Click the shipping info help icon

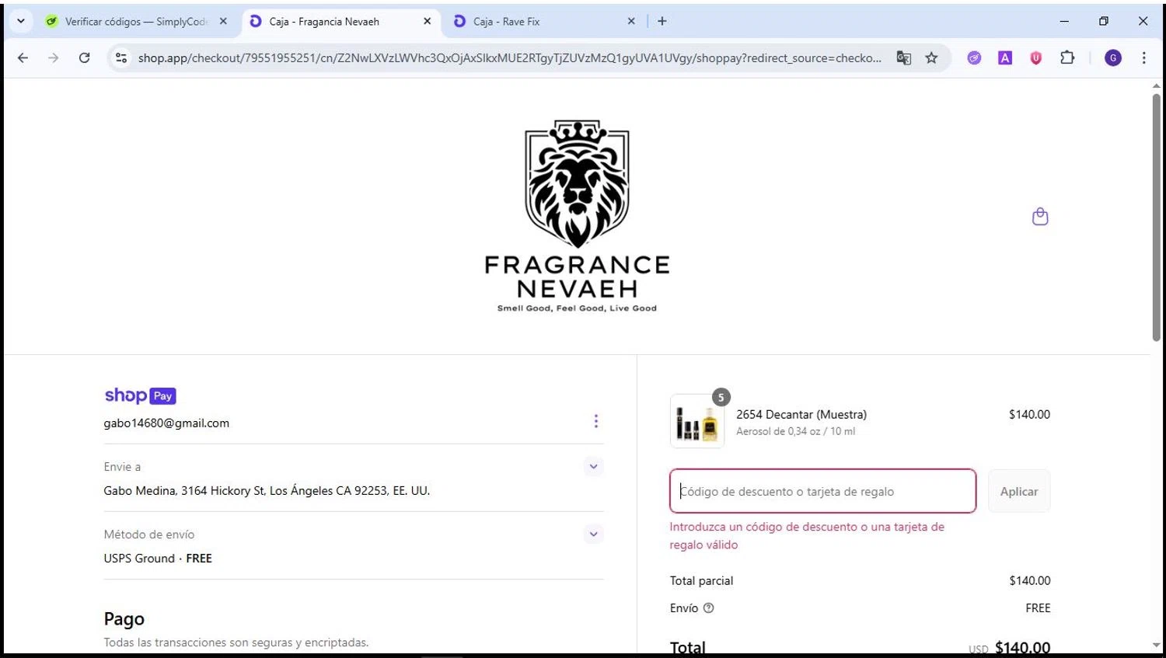708,608
